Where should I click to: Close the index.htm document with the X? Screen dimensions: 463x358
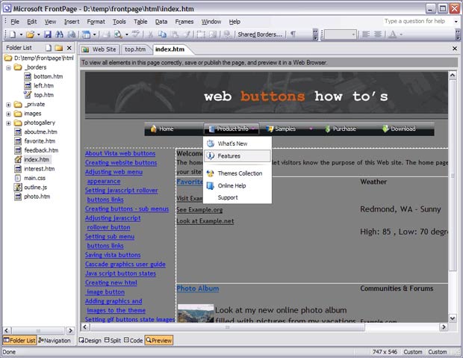pos(455,48)
